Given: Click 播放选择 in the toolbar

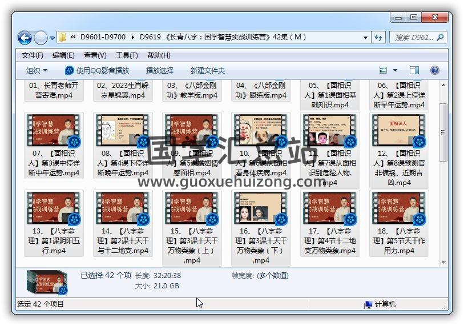Looking at the screenshot, I should click(x=160, y=70).
